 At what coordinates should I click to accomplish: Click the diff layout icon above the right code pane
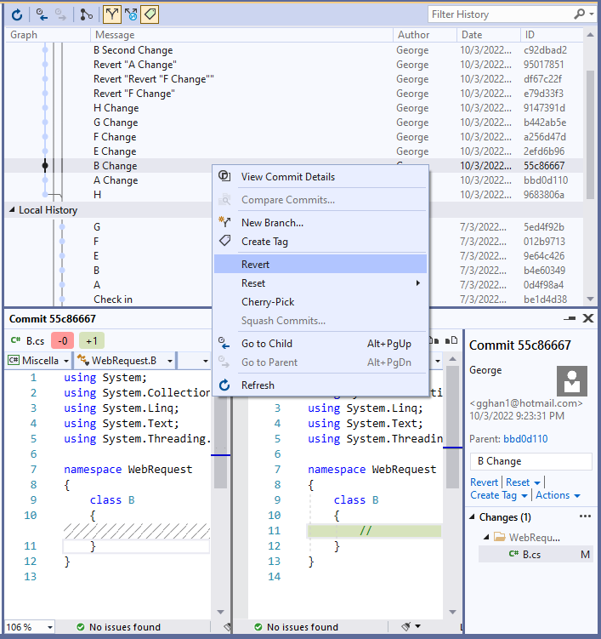point(451,340)
